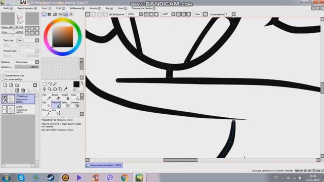This screenshot has height=182, width=324.
Task: Create a new layer folder
Action: [x=17, y=85]
